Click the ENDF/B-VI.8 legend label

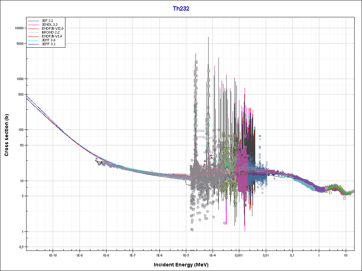pos(52,36)
